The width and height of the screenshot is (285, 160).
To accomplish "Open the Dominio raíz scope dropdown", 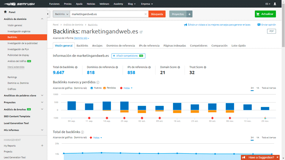I will pyautogui.click(x=82, y=38).
